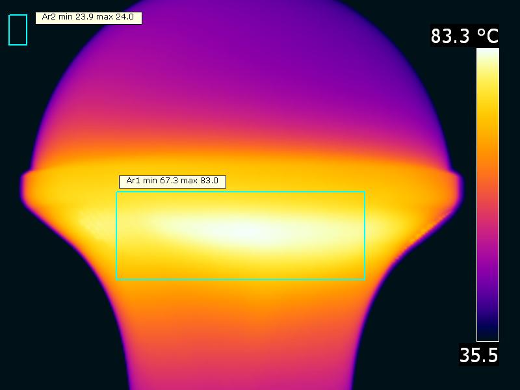Click the bottom-right corner of the Ar1 rectangle

[365, 279]
